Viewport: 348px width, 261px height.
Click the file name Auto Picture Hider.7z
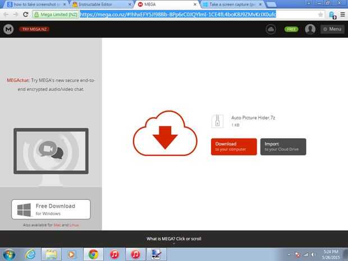253,118
